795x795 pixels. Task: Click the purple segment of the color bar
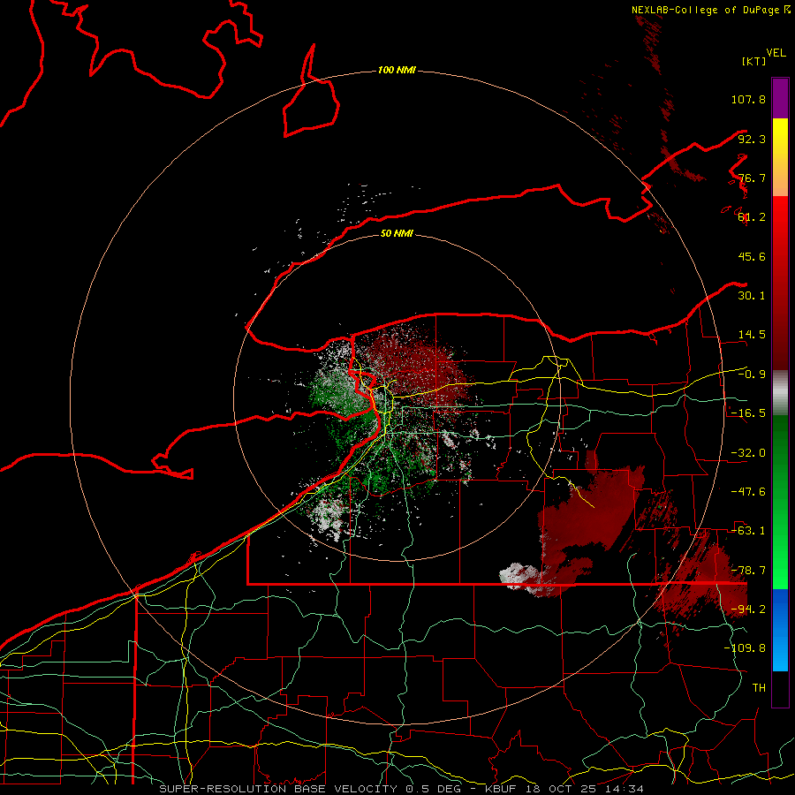tap(780, 98)
